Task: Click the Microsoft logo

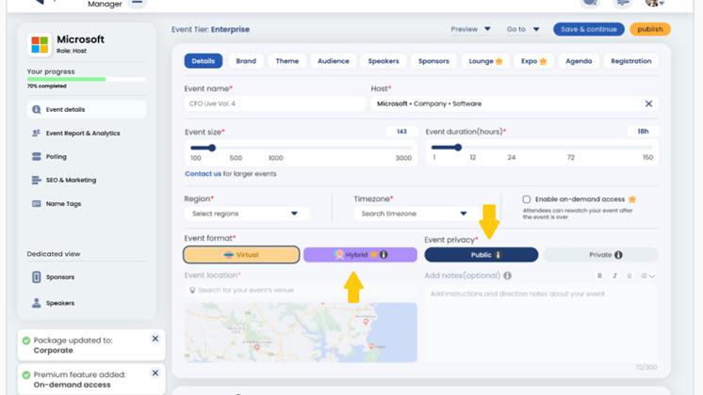Action: click(x=40, y=44)
